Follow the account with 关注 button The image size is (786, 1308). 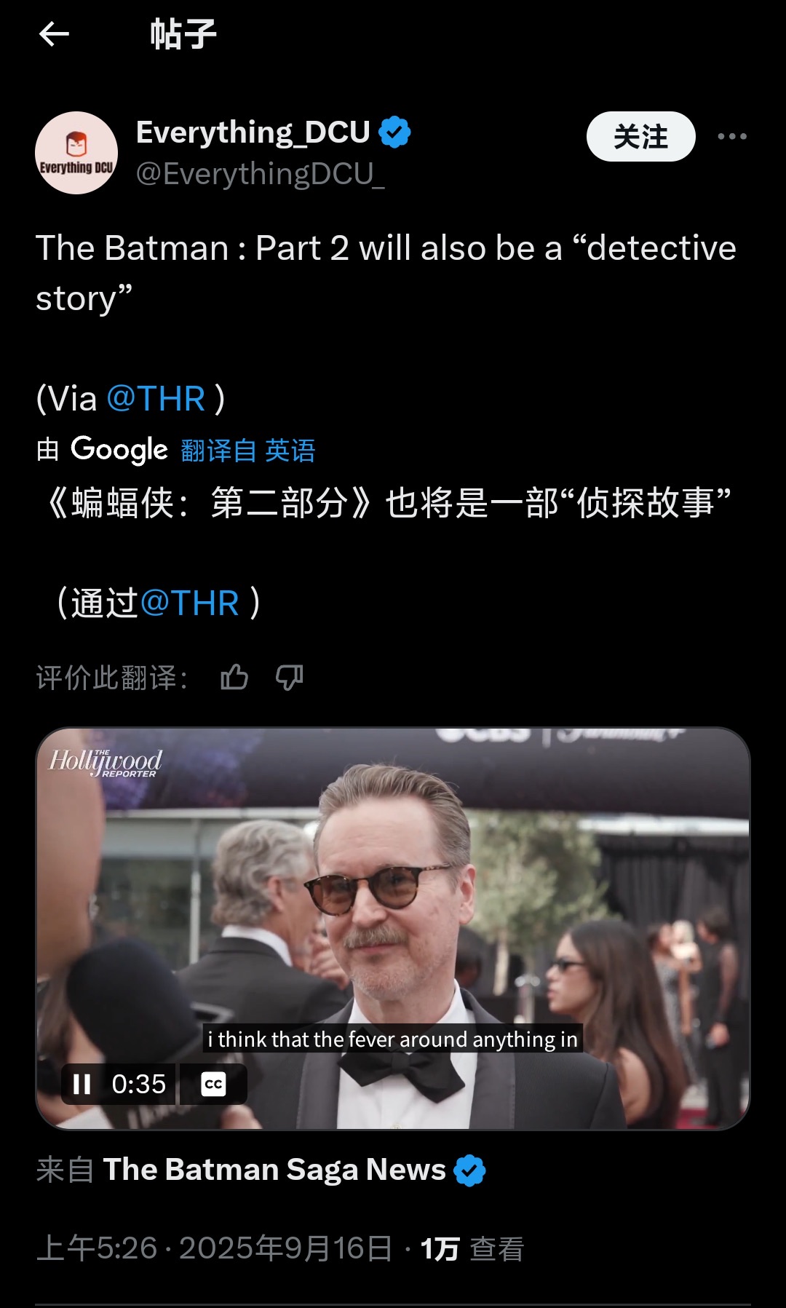pyautogui.click(x=640, y=136)
